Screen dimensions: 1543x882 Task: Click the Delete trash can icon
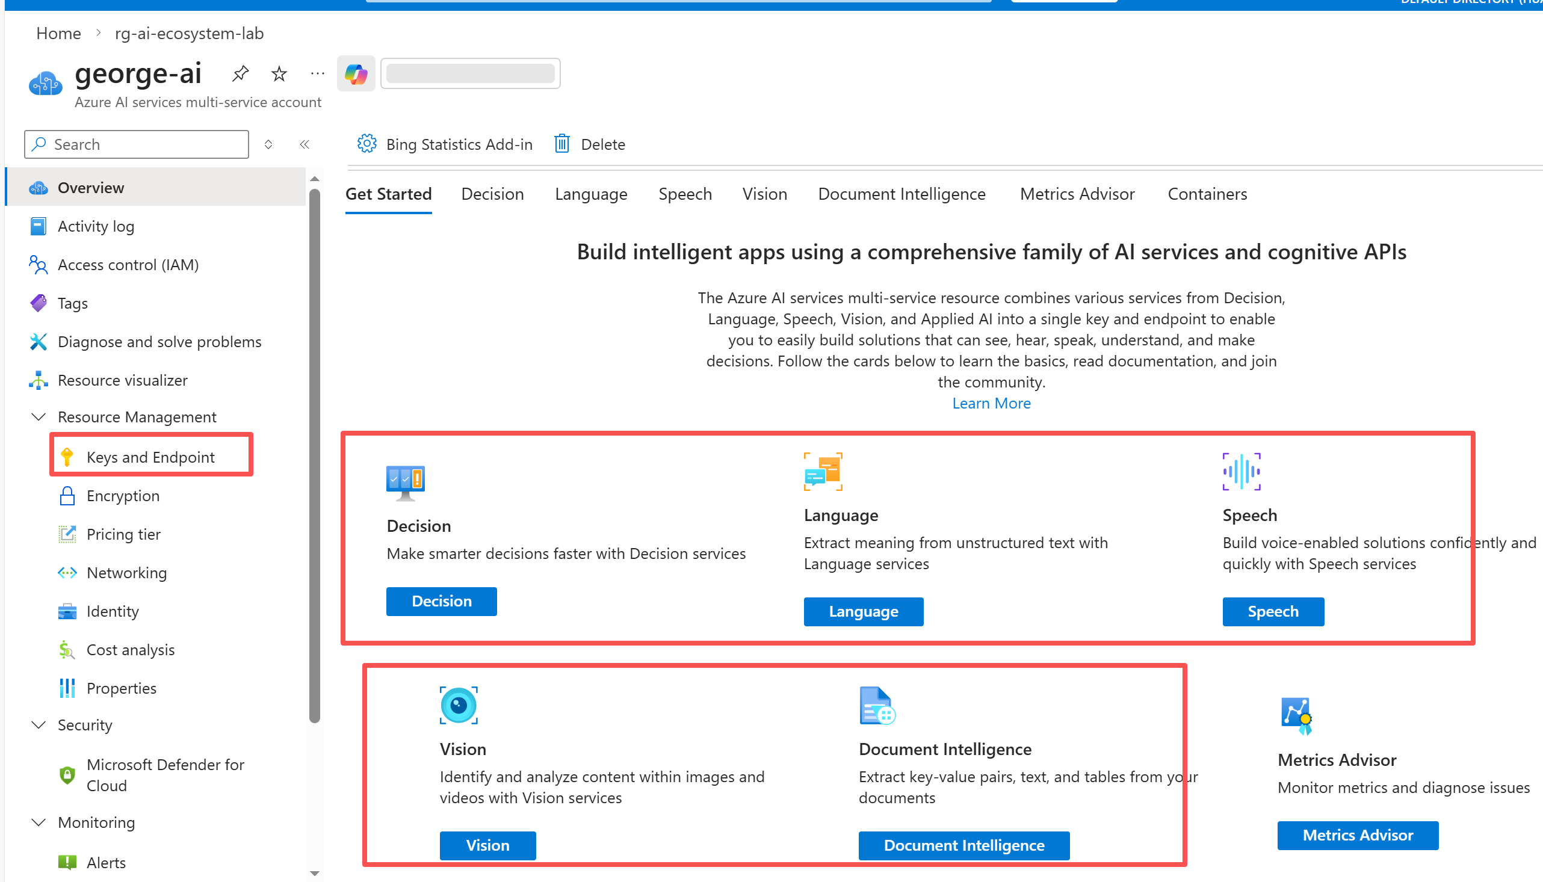point(562,144)
